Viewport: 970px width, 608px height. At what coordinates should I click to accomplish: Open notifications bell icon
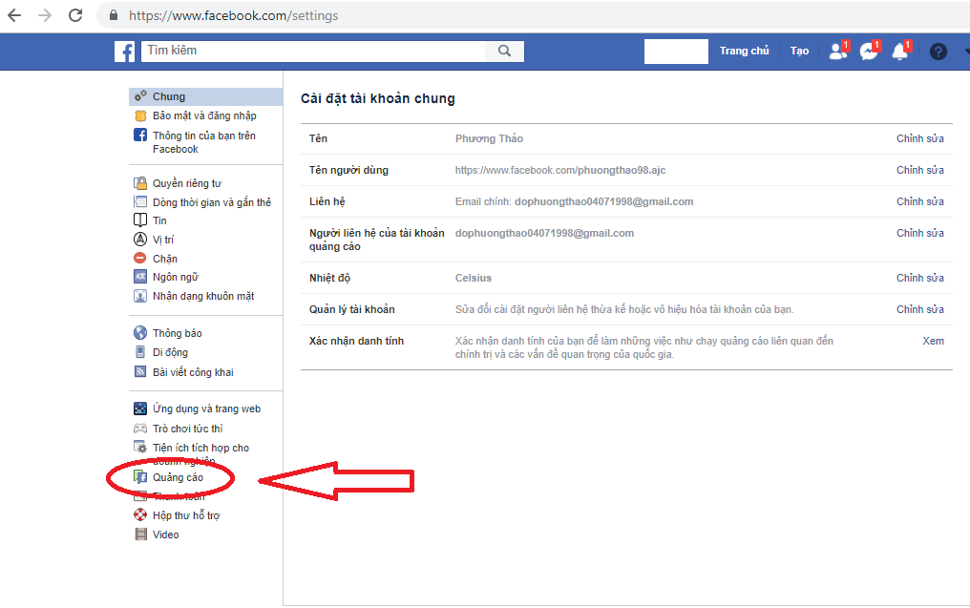[900, 51]
